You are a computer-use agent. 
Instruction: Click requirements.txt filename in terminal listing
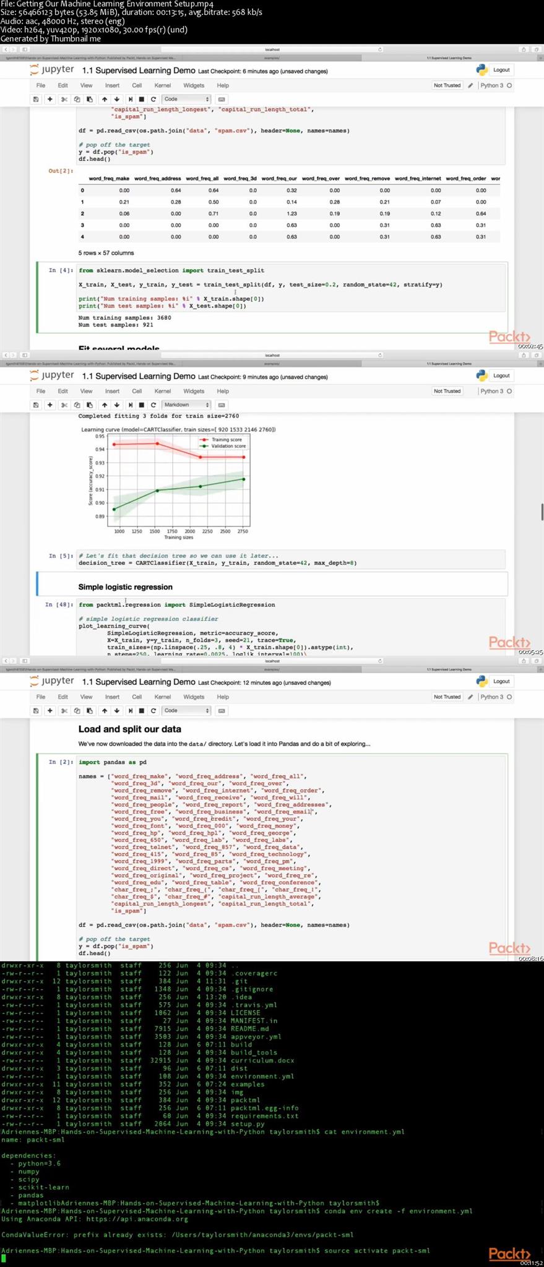(265, 1116)
